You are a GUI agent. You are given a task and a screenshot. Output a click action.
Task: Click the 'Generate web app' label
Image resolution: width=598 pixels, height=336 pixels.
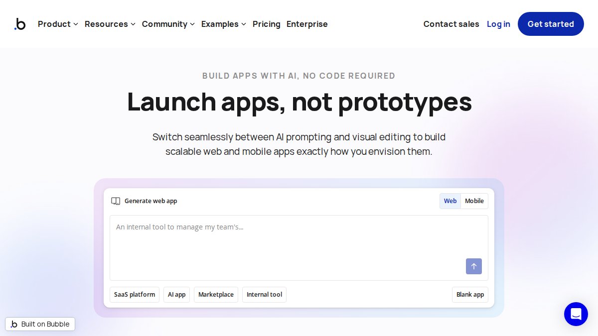click(x=150, y=201)
